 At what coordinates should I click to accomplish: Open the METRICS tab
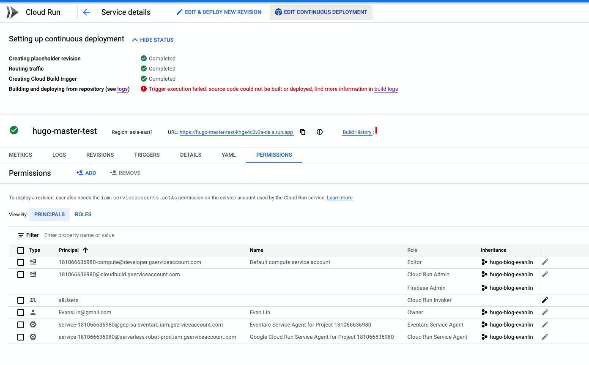coord(20,155)
